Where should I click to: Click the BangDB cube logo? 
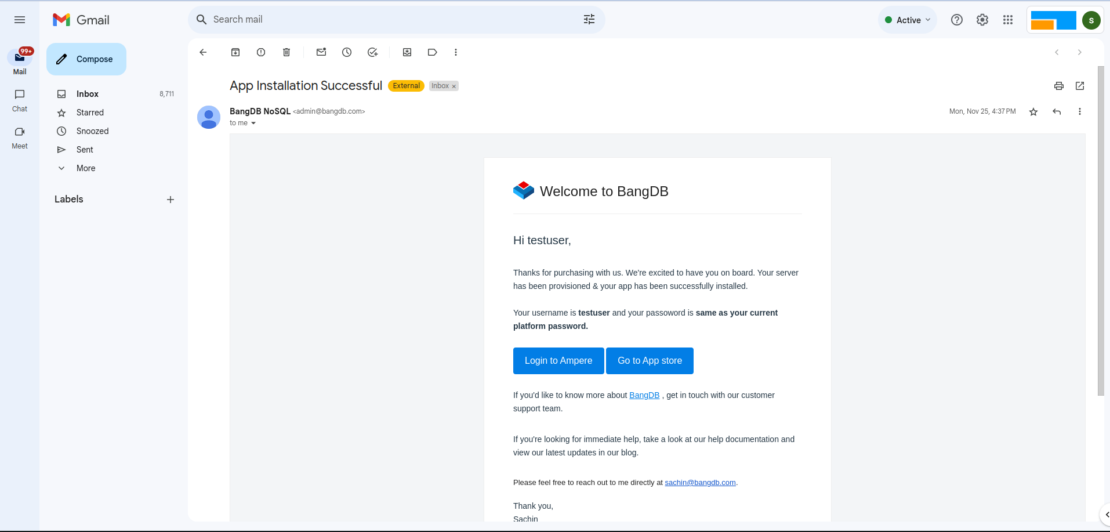[x=524, y=190]
